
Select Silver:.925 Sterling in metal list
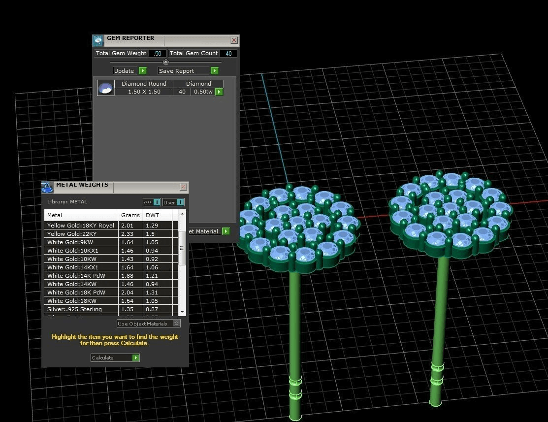(x=74, y=309)
